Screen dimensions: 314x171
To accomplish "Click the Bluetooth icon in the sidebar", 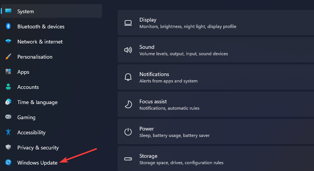I will coord(8,26).
